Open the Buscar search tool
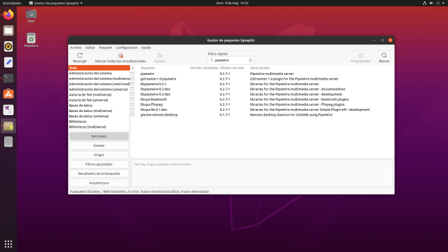 pyautogui.click(x=384, y=56)
